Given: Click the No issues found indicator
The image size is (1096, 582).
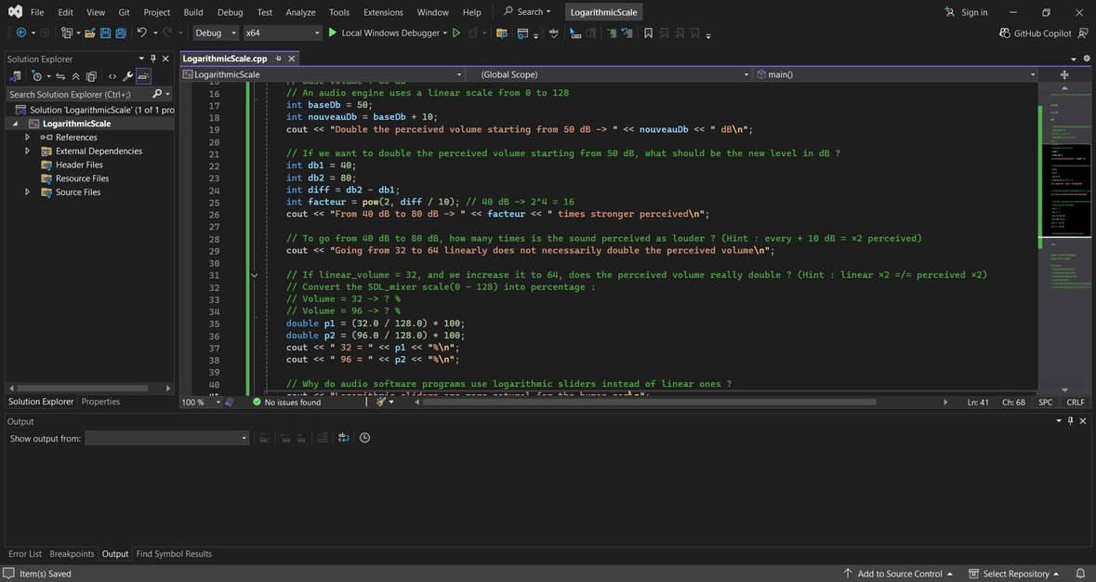Looking at the screenshot, I should tap(286, 402).
